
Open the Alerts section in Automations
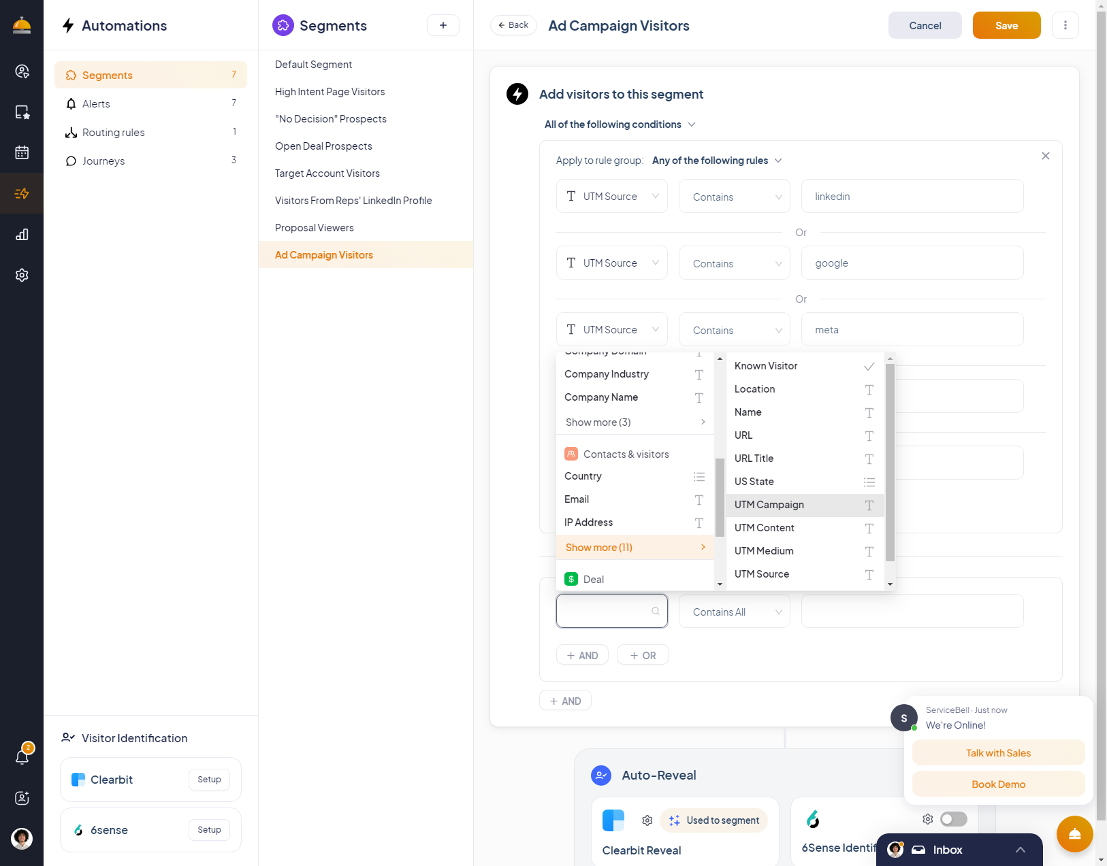(x=150, y=103)
